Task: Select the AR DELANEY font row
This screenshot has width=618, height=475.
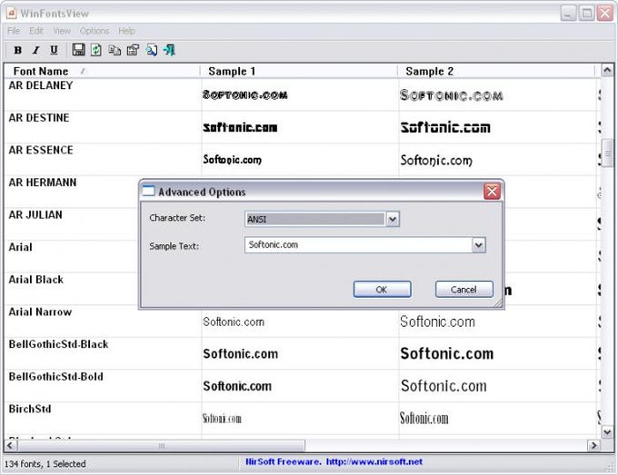Action: pyautogui.click(x=302, y=94)
